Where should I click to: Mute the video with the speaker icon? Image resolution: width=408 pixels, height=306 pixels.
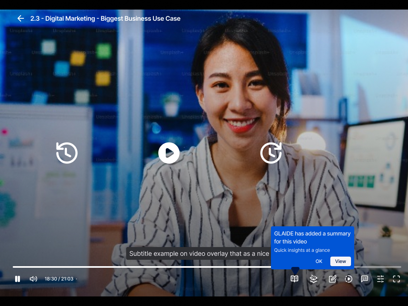[33, 279]
